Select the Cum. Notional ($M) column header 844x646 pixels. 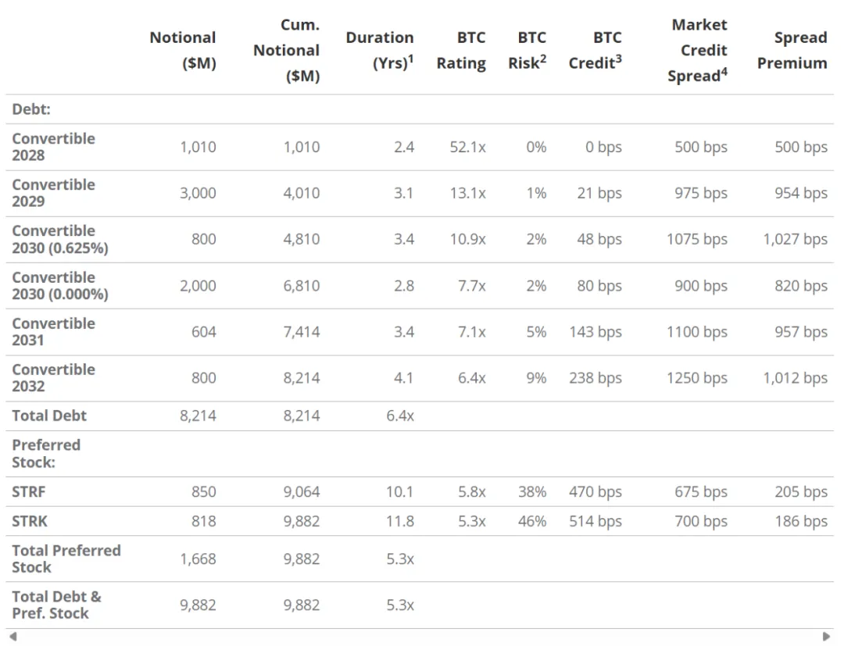286,50
